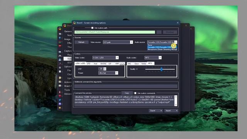The height and width of the screenshot is (139, 247).
Task: Collapse the Audio source dropdown arrow
Action: pos(176,42)
